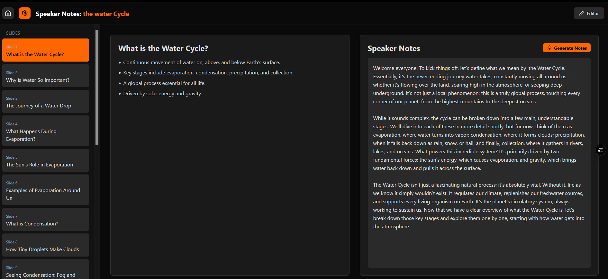Select Slide 7 'What is Condensation?'
The width and height of the screenshot is (608, 279).
coord(45,219)
